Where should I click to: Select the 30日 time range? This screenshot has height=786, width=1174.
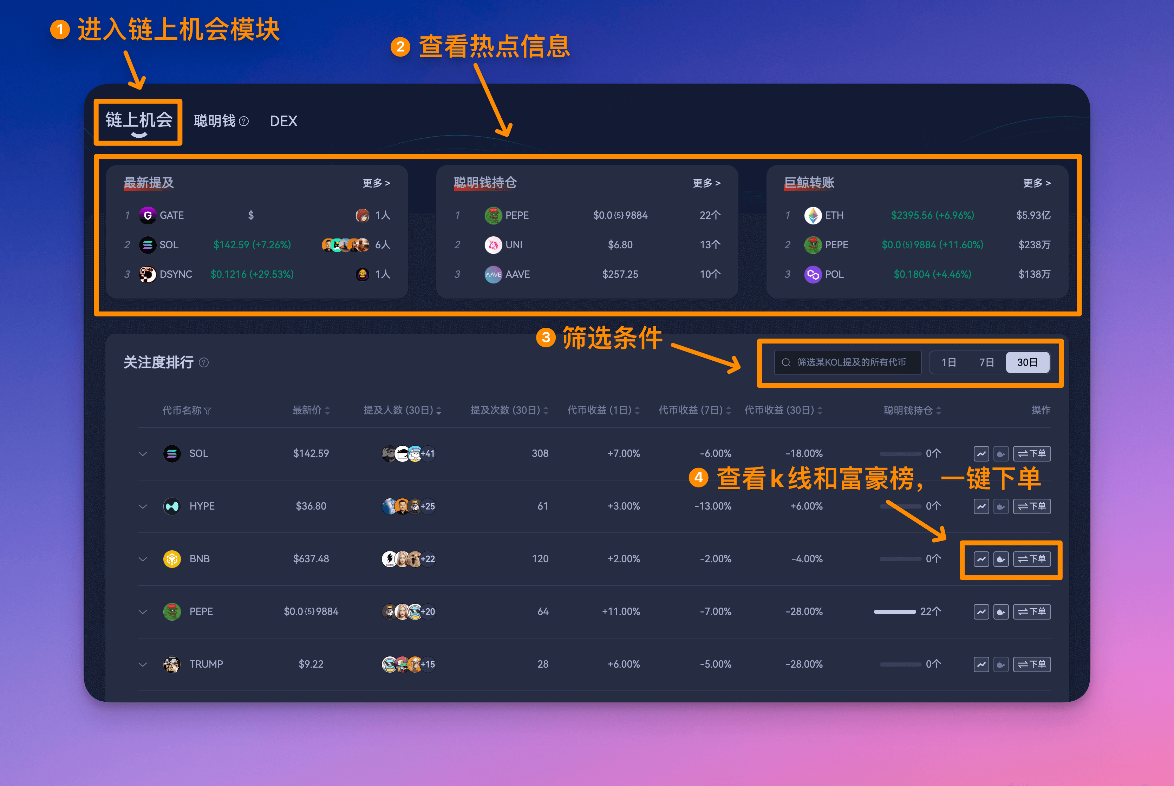(x=1027, y=362)
